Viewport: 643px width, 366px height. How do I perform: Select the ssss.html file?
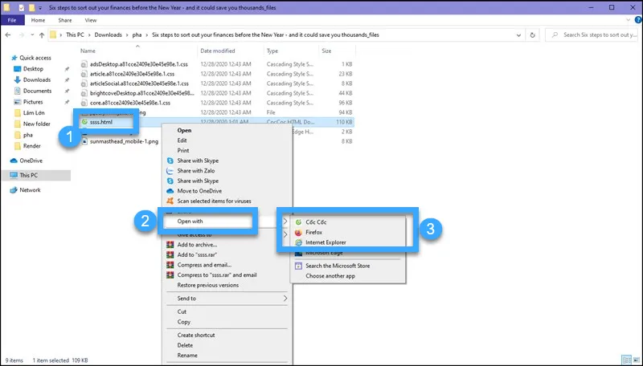[x=101, y=122]
